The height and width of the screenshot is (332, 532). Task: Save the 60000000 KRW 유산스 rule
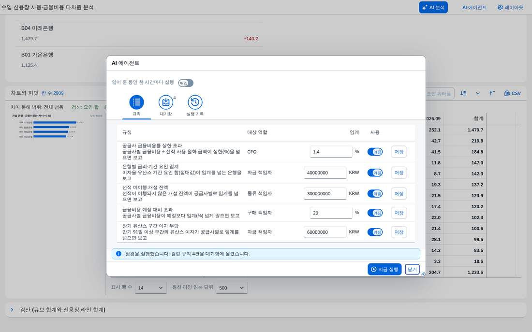399,232
